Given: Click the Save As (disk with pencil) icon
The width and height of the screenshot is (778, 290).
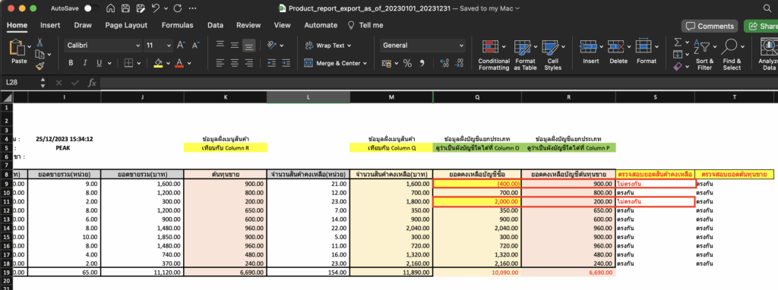Looking at the screenshot, I should coord(141,8).
